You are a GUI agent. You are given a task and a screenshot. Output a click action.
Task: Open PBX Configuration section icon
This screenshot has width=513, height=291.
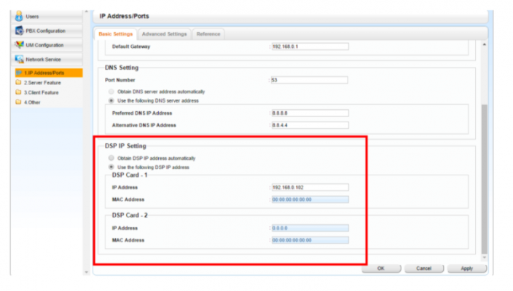(x=20, y=31)
